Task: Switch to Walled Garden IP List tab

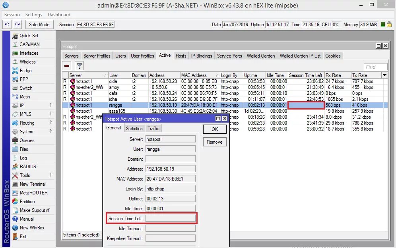Action: click(300, 56)
